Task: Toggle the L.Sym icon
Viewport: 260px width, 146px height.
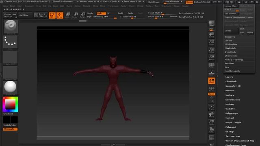Action: 211,89
